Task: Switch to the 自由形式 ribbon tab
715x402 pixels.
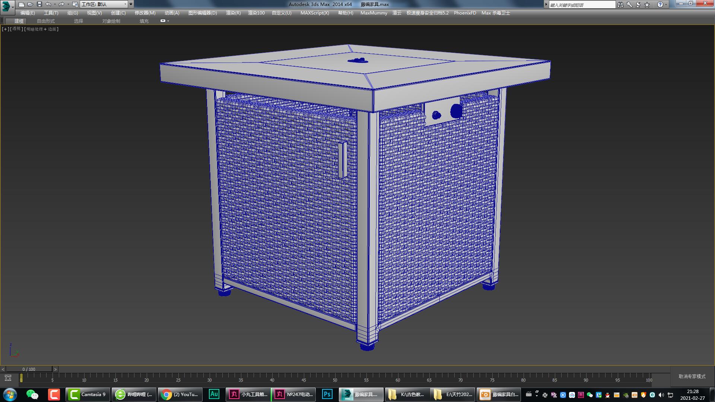Action: [45, 21]
